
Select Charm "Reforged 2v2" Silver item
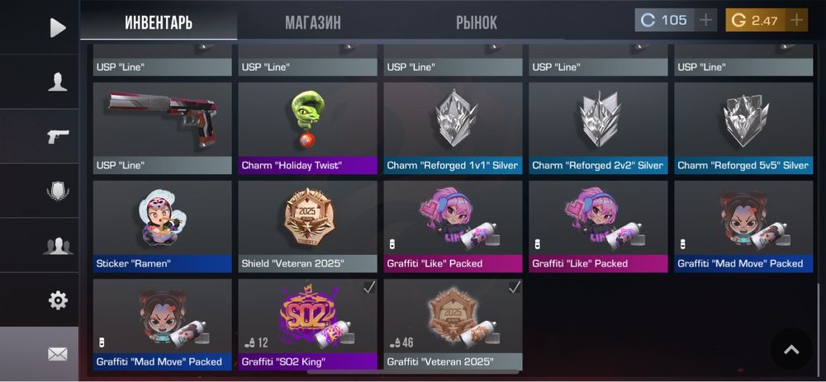tap(598, 128)
